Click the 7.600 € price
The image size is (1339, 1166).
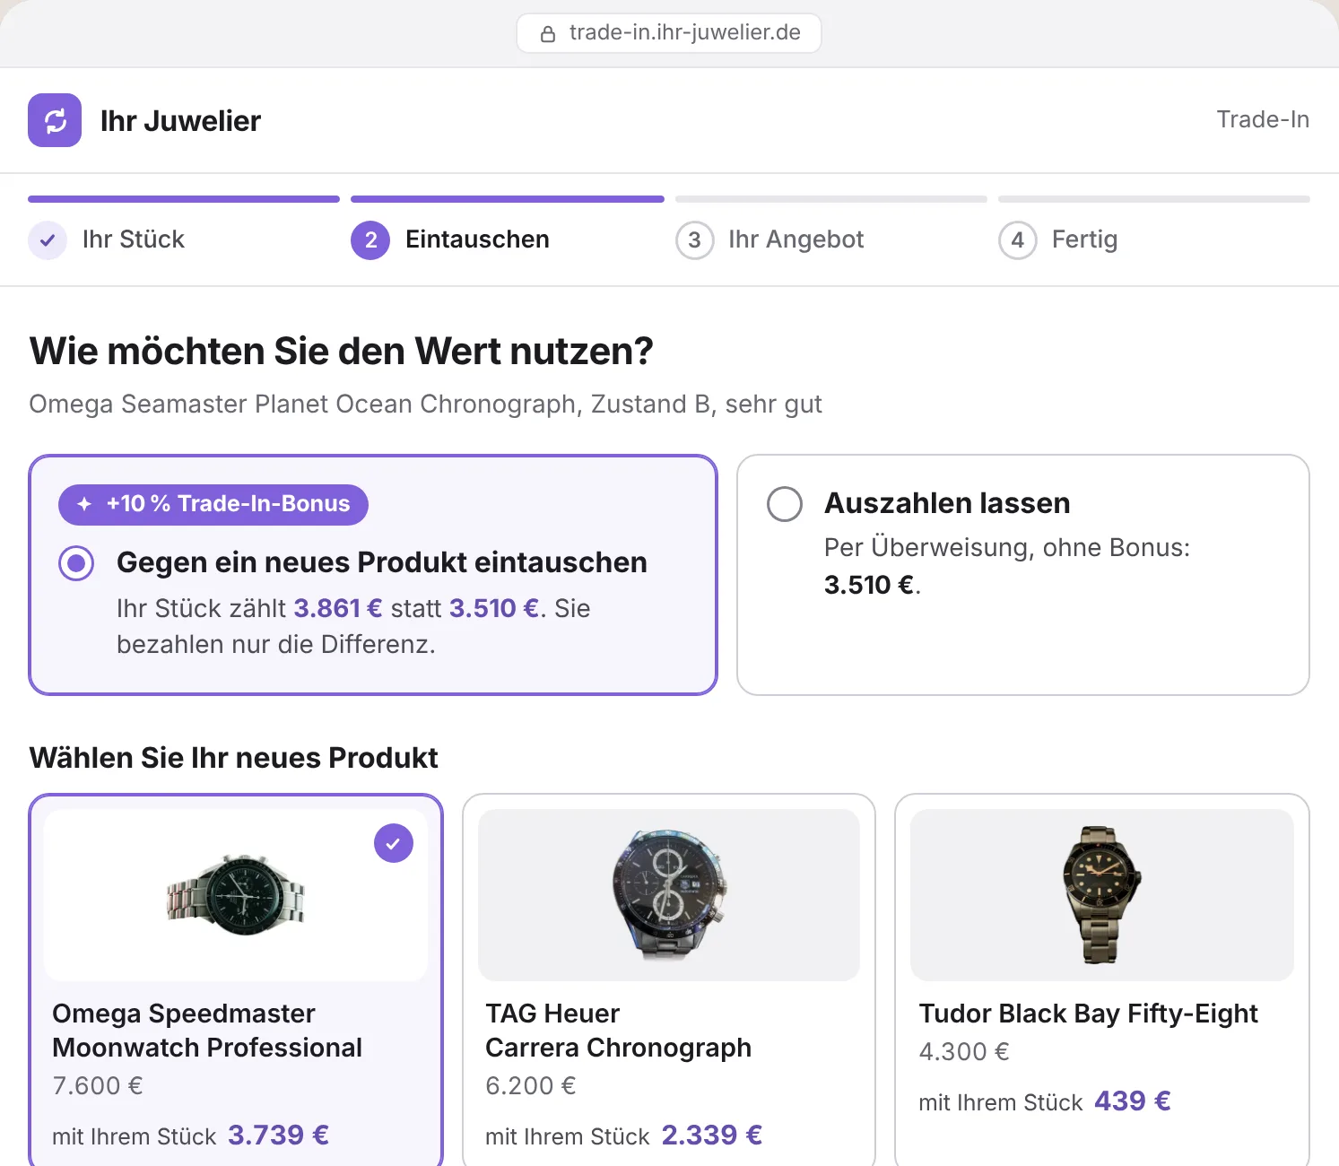(x=98, y=1086)
